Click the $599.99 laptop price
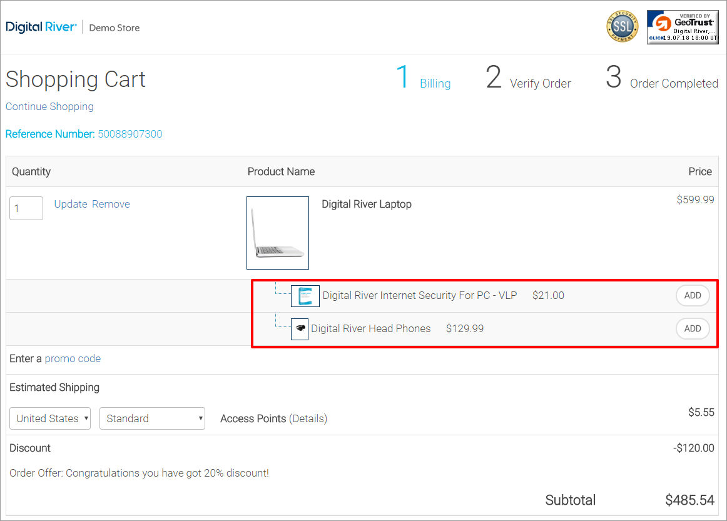 [x=696, y=200]
